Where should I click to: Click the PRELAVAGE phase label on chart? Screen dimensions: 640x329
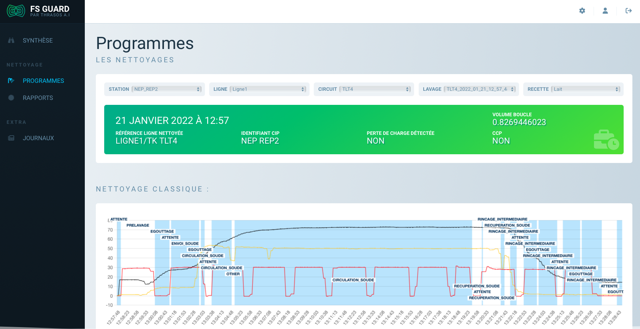[138, 225]
